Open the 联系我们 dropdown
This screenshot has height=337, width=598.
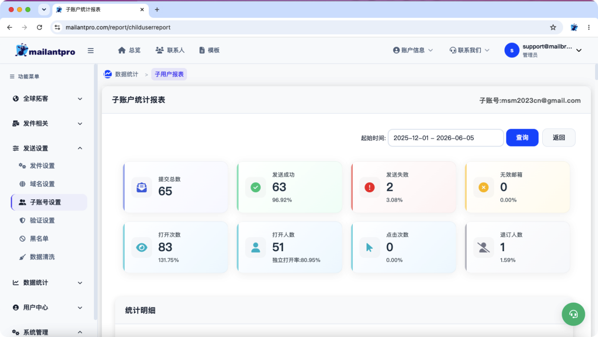(x=470, y=50)
